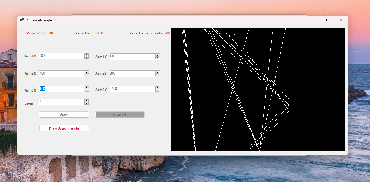The height and width of the screenshot is (182, 370).
Task: Click the AdvanceTriangle window title text
Action: point(39,20)
